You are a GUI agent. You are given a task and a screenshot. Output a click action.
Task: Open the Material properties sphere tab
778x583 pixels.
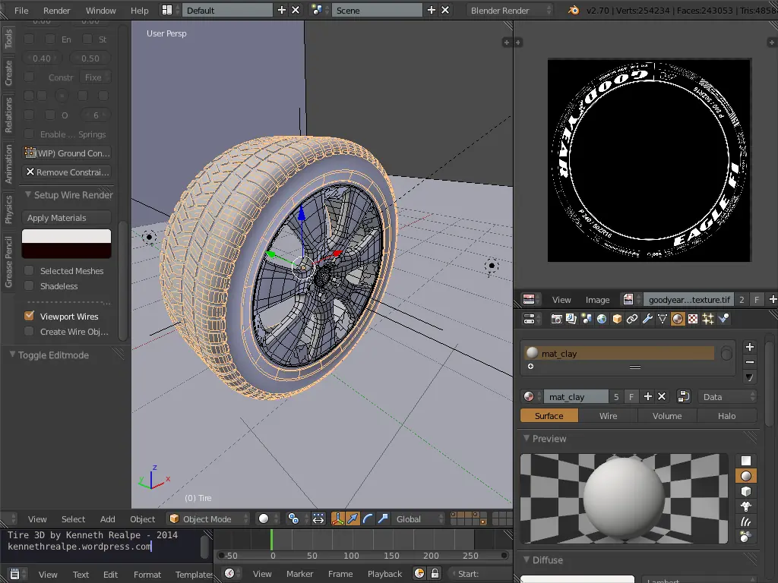(x=677, y=319)
